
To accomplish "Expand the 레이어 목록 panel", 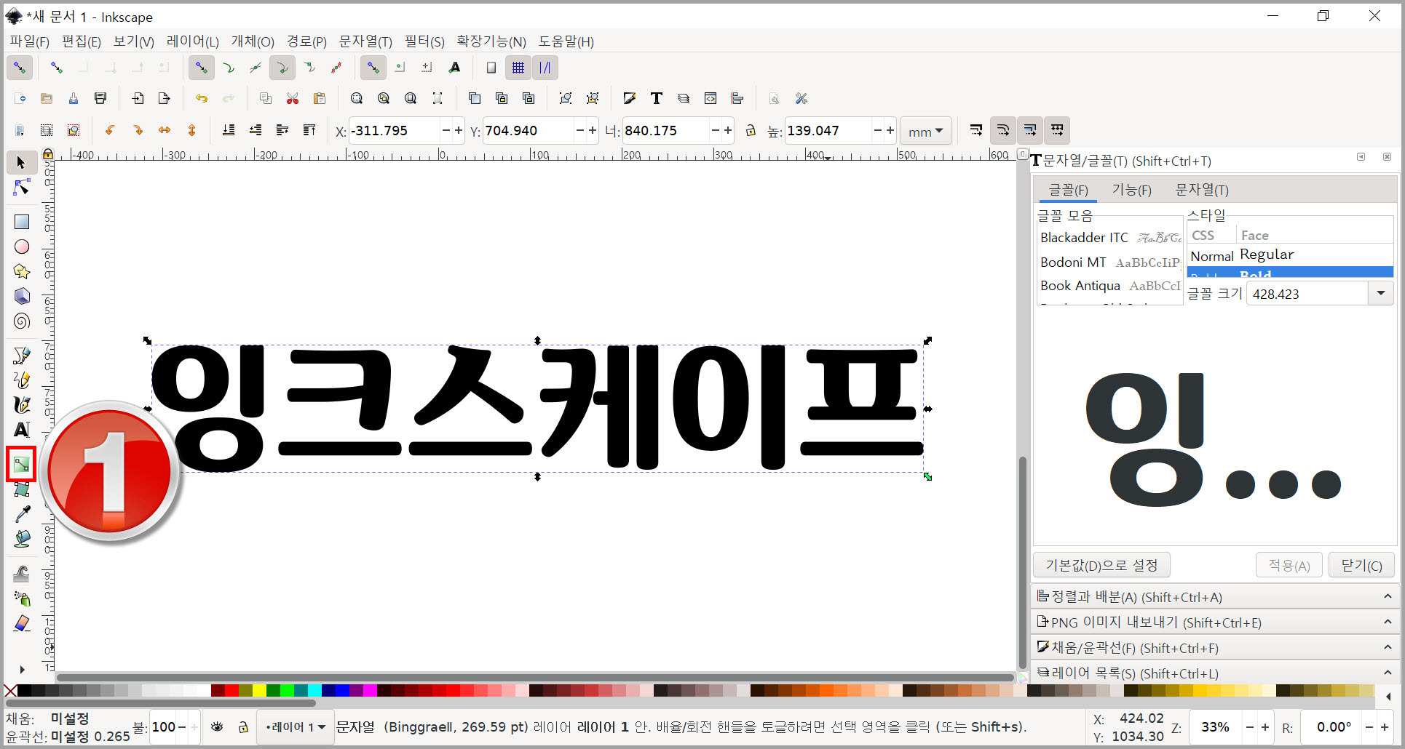I will point(1214,673).
